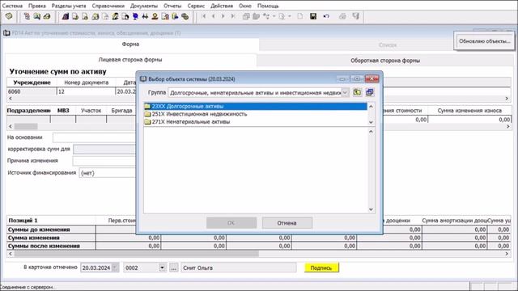Open the Действия menu
518x291 pixels.
coord(222,6)
